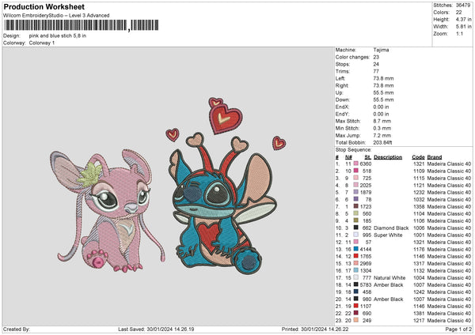The image size is (475, 335).
Task: Click the blue Stitch character embroidery preview
Action: point(224,203)
